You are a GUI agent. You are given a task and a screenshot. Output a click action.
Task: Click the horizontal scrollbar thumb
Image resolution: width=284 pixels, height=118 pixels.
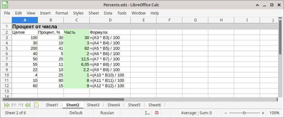tap(63, 99)
